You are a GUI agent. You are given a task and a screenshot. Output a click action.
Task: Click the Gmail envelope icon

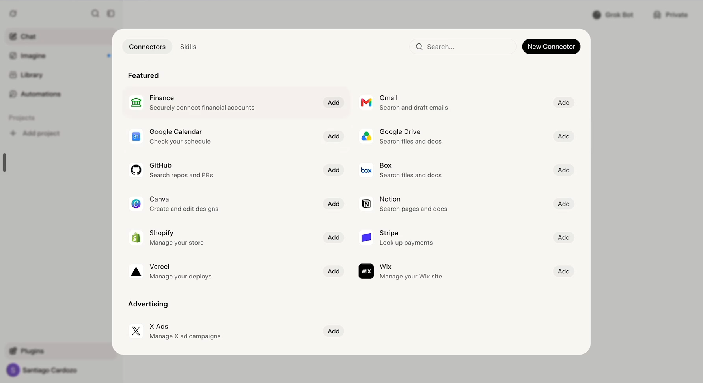366,103
